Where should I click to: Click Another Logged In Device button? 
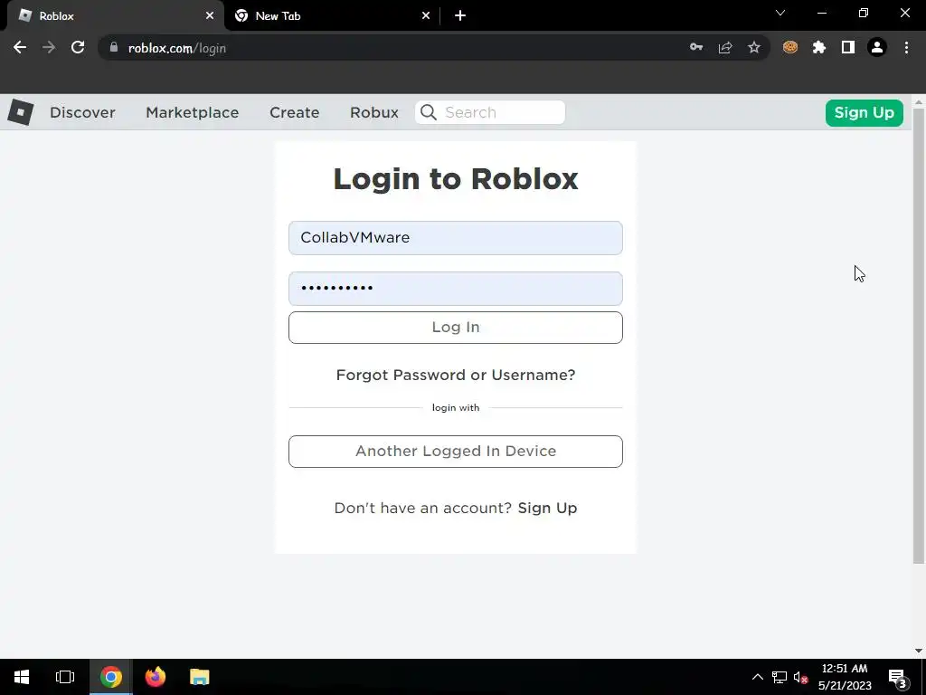[456, 452]
